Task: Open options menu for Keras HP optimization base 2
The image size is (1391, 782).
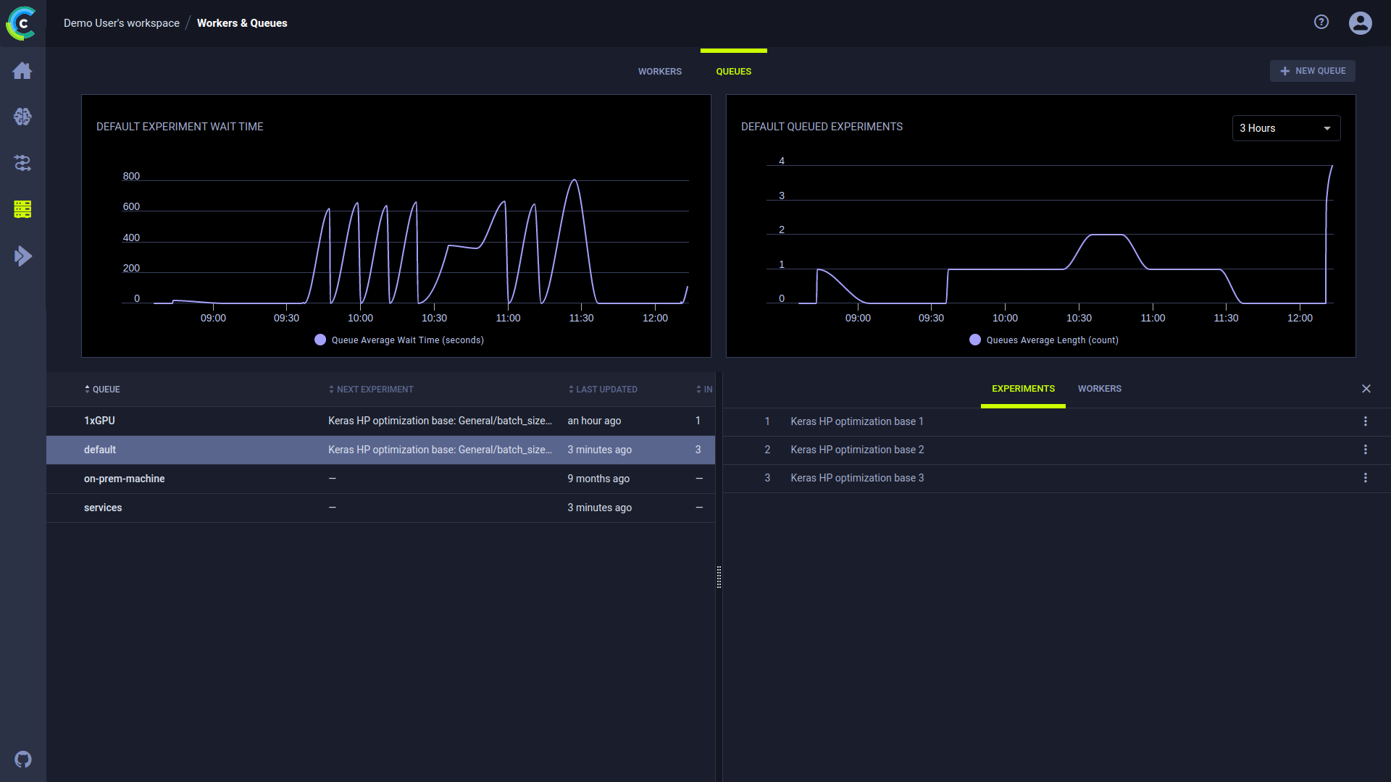Action: point(1366,450)
